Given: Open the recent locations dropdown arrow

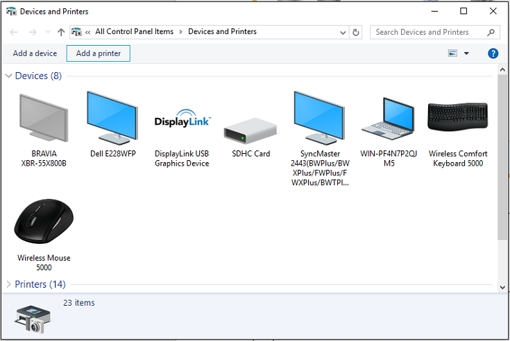Looking at the screenshot, I should pyautogui.click(x=48, y=32).
